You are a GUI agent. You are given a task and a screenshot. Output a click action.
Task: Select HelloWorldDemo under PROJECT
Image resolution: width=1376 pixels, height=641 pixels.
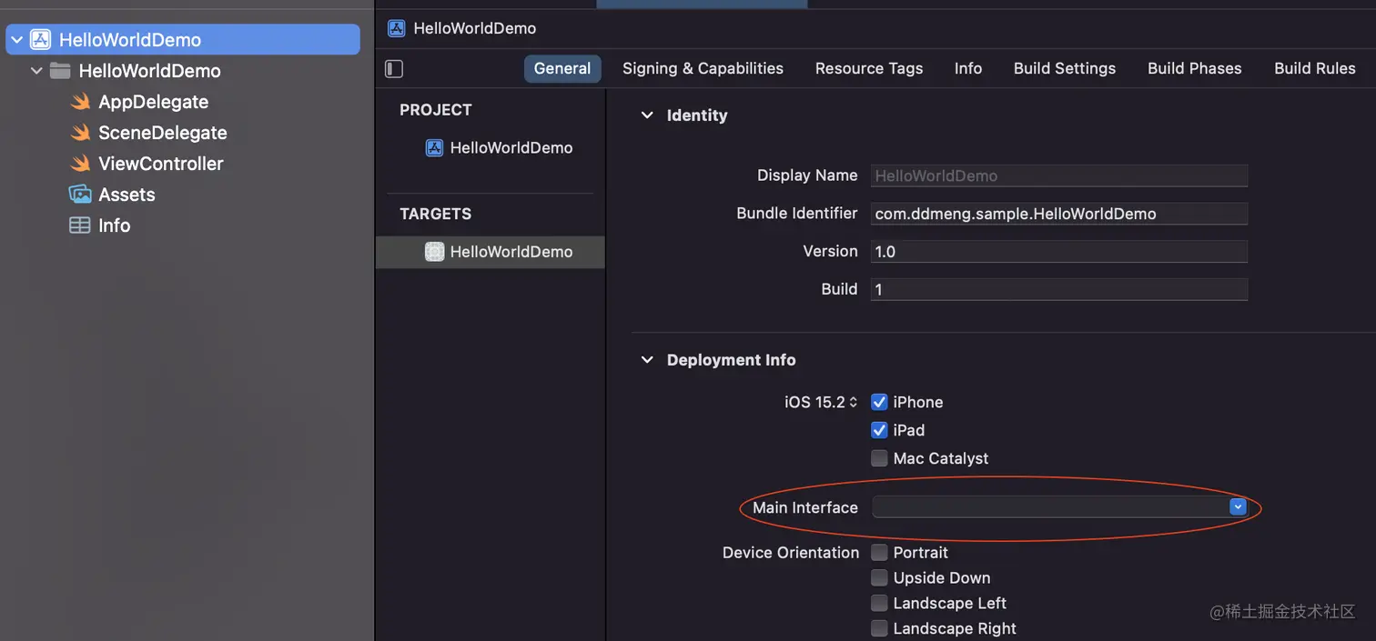[511, 147]
